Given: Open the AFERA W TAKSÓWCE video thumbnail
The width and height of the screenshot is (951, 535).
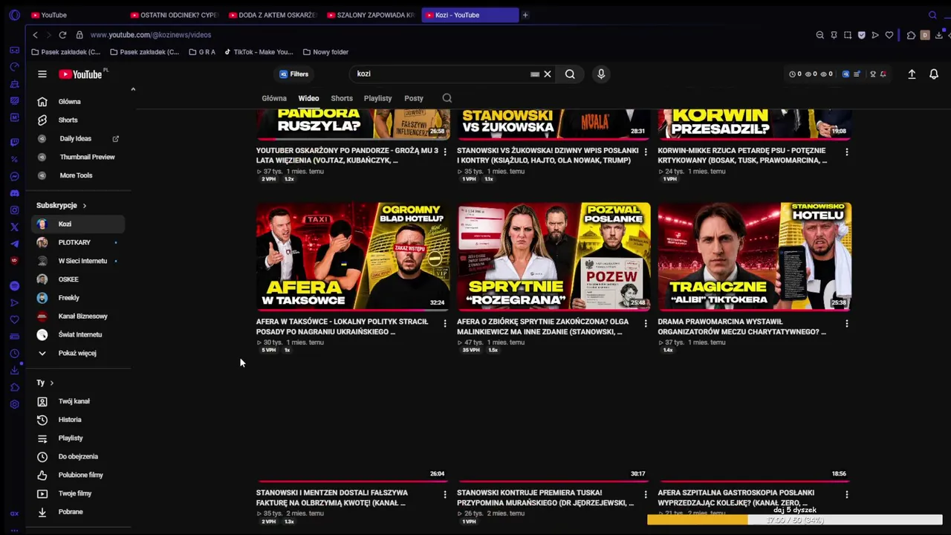Looking at the screenshot, I should (x=353, y=256).
